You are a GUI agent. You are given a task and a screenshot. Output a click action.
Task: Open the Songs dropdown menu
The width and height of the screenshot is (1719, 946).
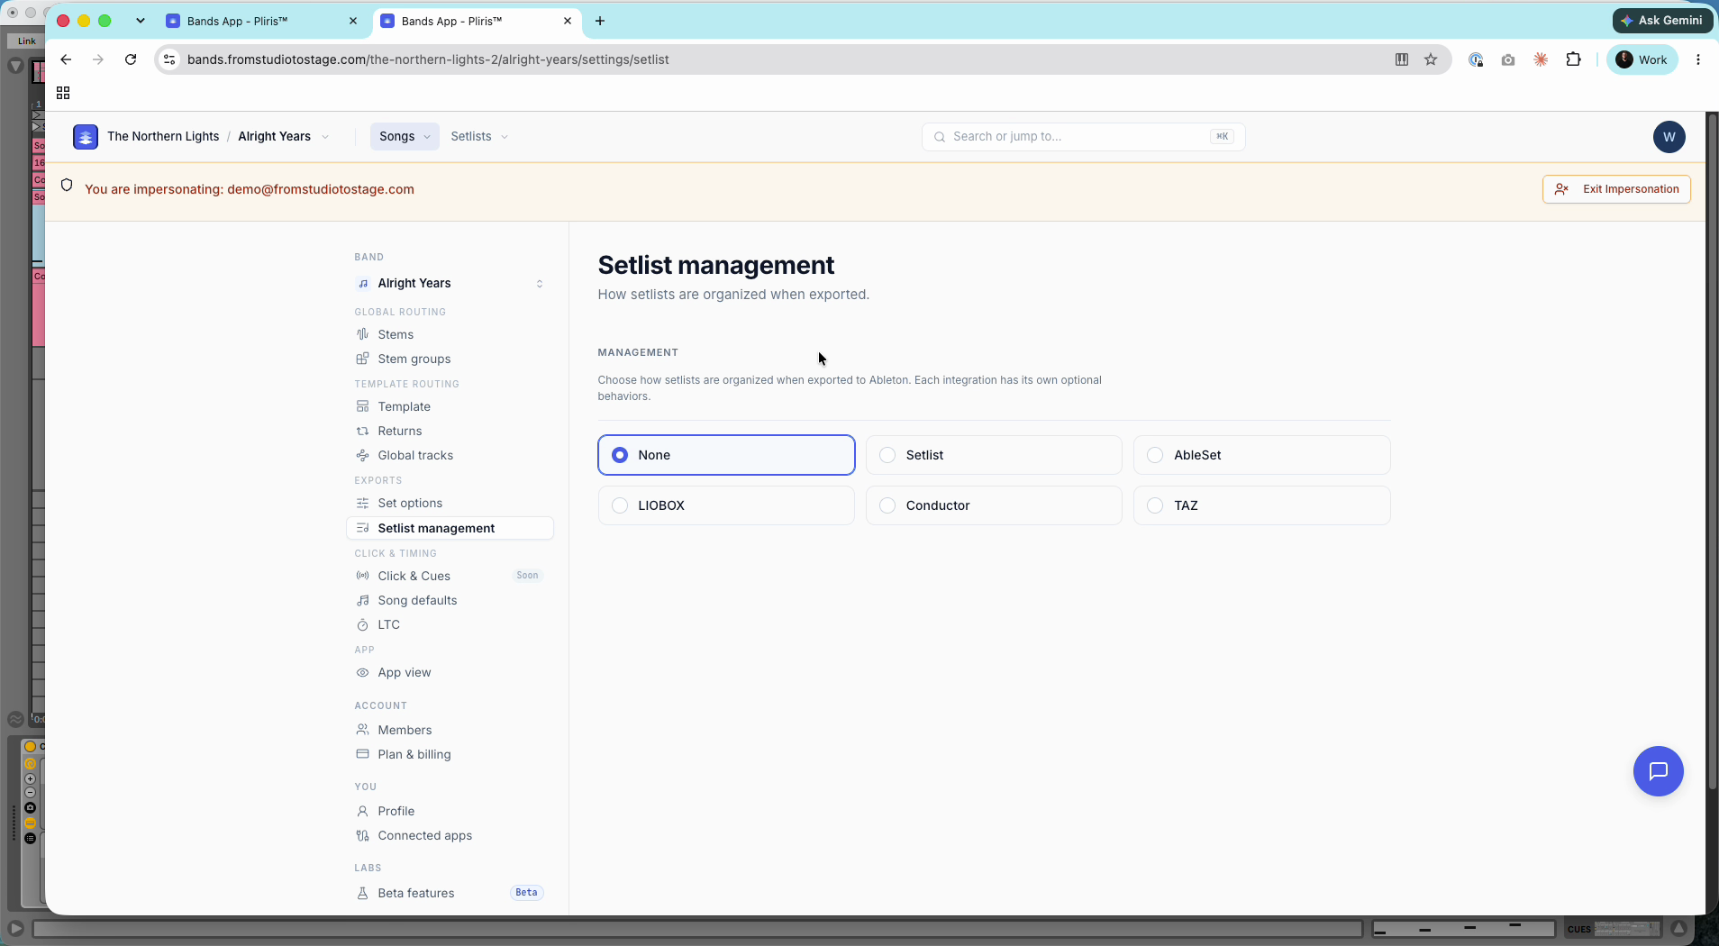405,136
